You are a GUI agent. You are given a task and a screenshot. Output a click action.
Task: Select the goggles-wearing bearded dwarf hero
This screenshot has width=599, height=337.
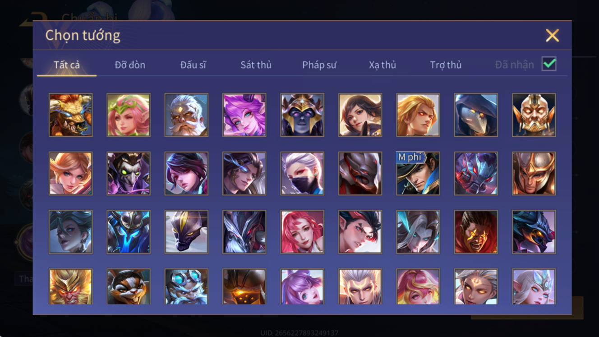(186, 286)
